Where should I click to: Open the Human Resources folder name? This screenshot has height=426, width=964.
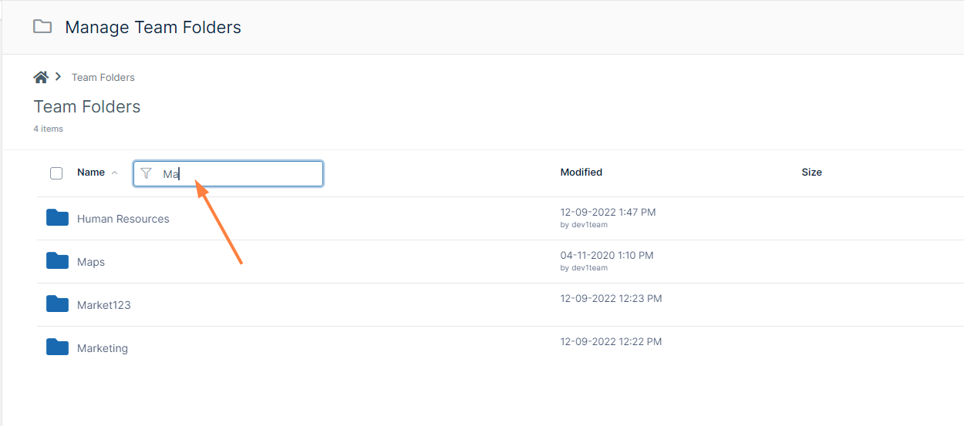(x=123, y=219)
